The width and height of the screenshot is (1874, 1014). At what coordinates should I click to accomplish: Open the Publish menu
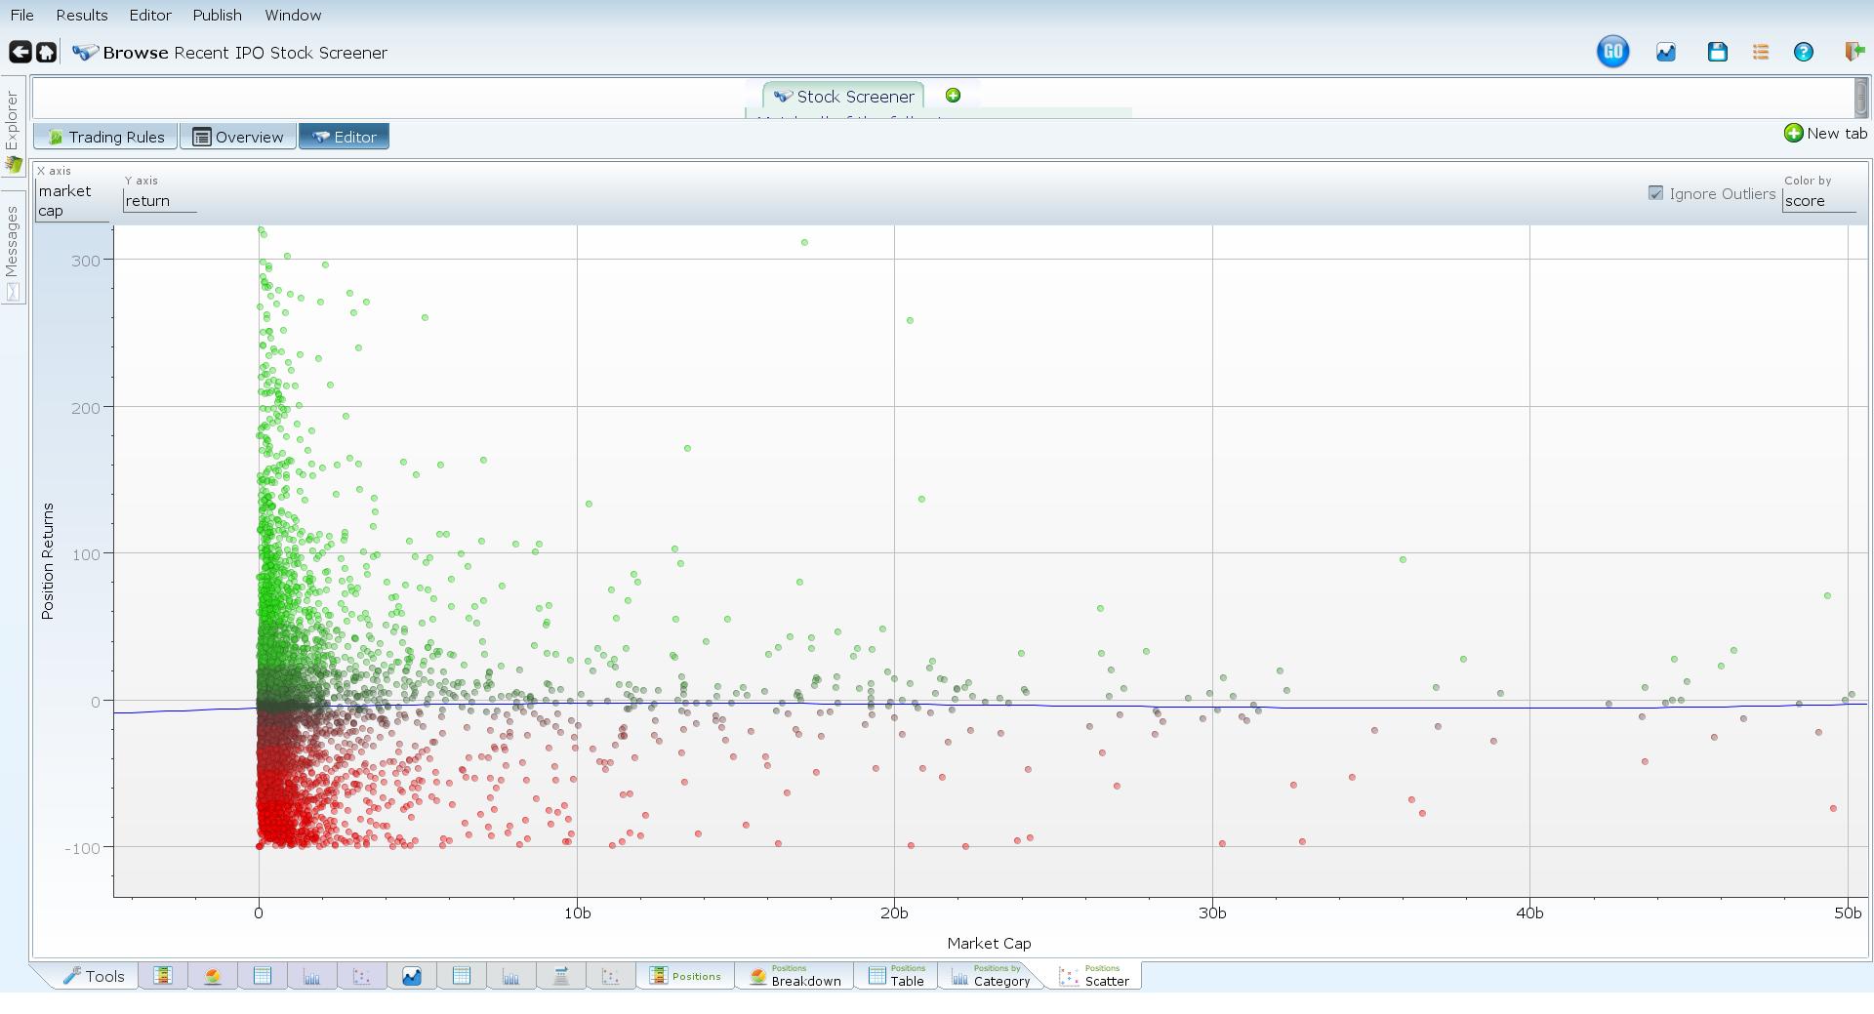(217, 15)
